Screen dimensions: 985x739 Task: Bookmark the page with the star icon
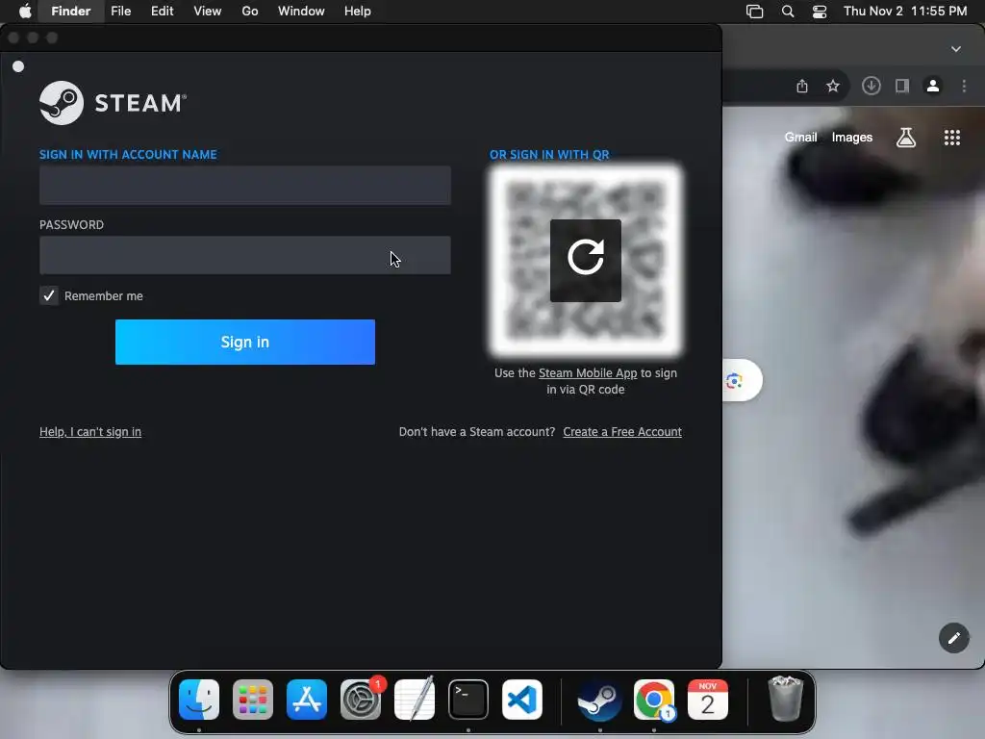pos(833,86)
